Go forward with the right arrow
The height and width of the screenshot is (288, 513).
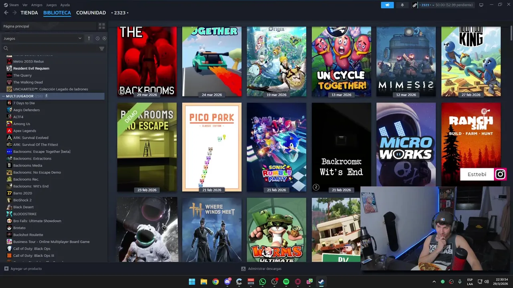[x=14, y=13]
